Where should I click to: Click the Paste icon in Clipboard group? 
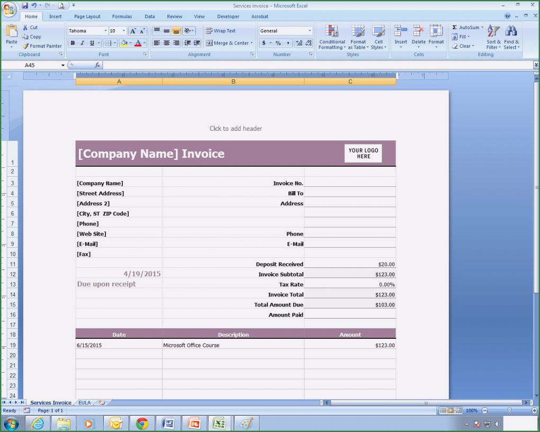click(11, 33)
